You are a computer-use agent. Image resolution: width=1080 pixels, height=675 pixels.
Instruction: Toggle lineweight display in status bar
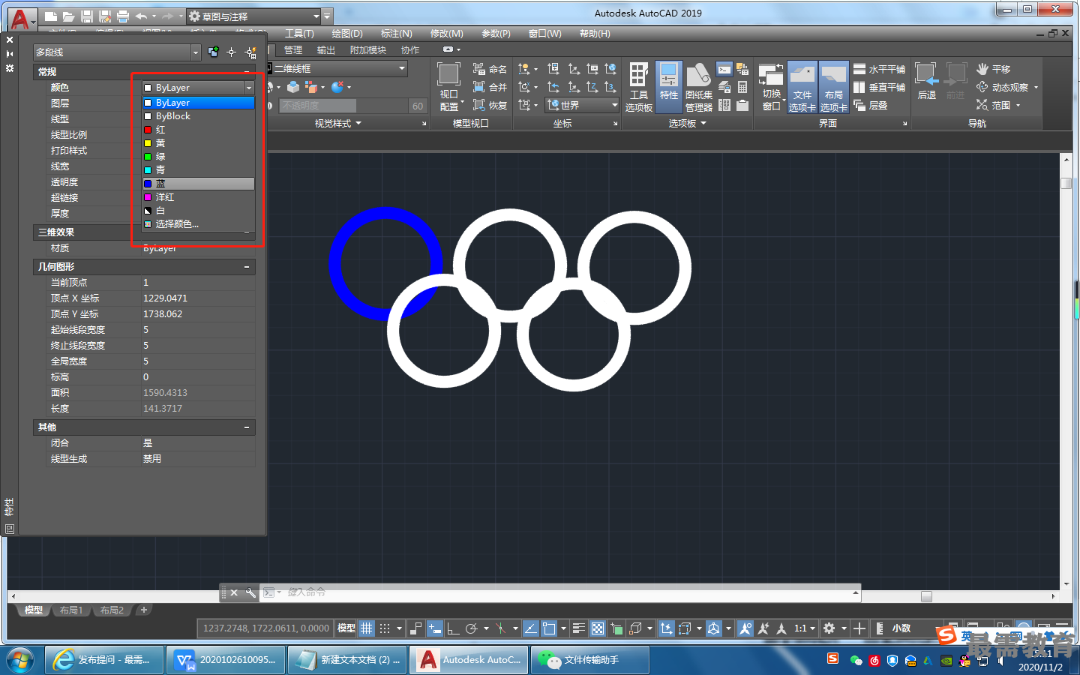[x=579, y=628]
